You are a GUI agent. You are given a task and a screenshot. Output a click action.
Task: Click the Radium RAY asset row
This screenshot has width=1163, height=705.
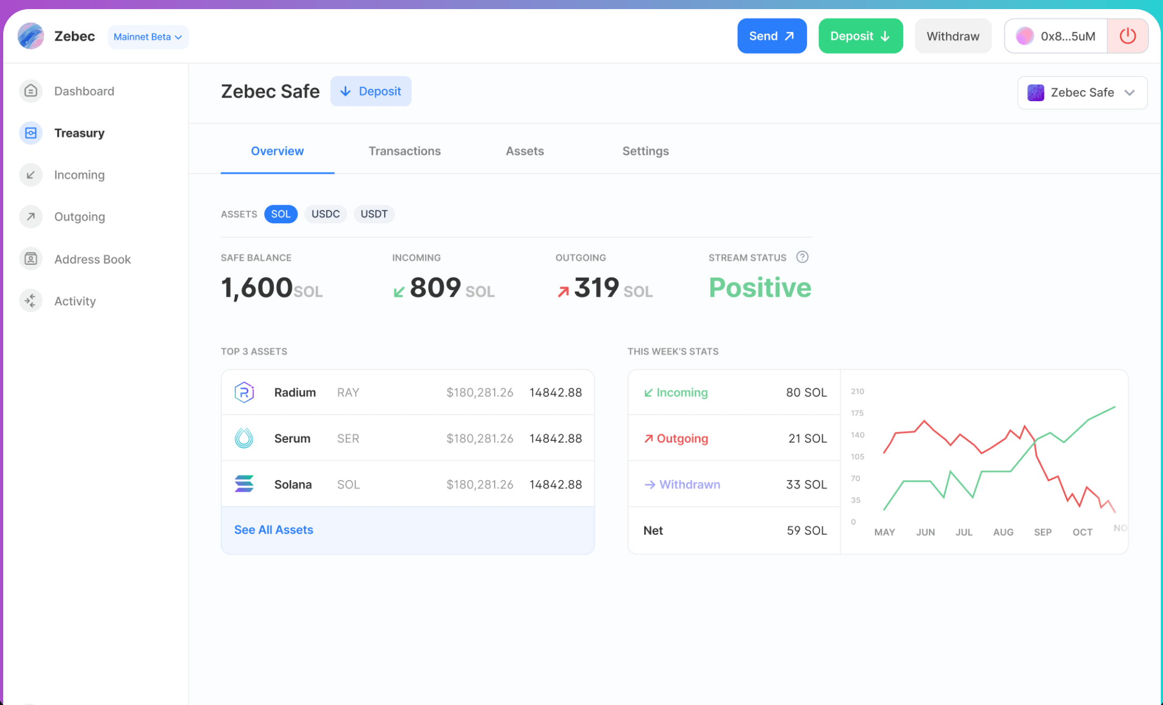407,392
